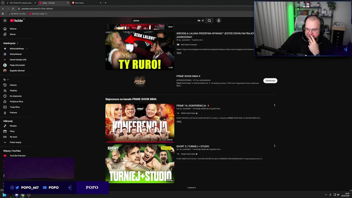Open WszechKanał subscription channel
Screen dimensions: 352x198
click(x=15, y=54)
